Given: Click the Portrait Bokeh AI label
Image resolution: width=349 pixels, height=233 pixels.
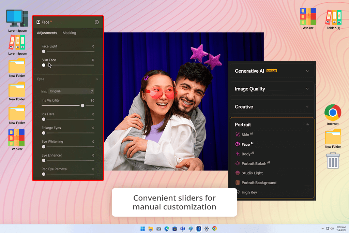Looking at the screenshot, I should coord(256,163).
